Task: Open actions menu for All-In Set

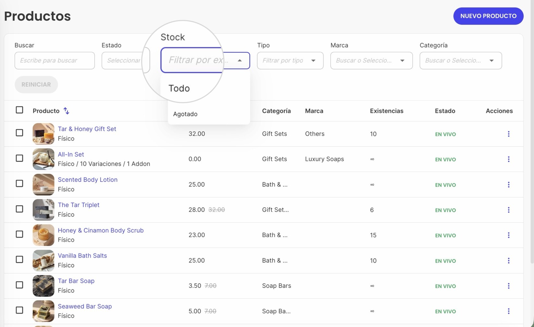Action: 508,159
